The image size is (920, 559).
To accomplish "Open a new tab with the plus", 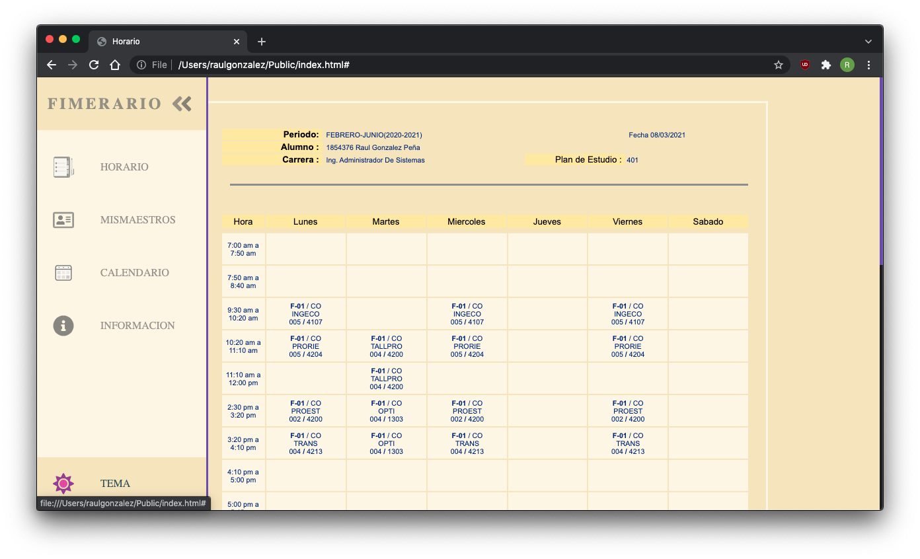I will pos(262,42).
